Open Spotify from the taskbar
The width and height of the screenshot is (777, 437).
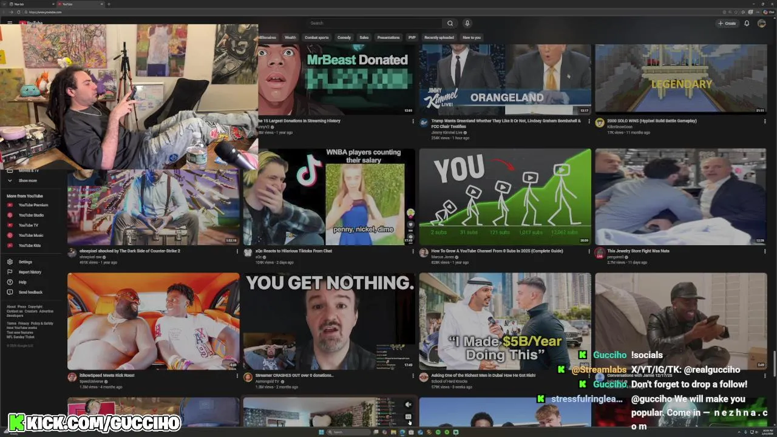coord(438,432)
